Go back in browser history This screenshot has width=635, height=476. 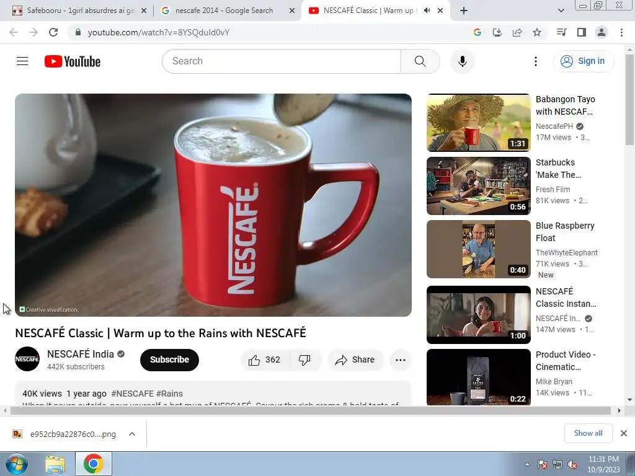tap(14, 32)
